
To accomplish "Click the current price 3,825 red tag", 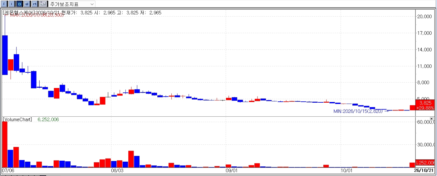I will click(425, 105).
